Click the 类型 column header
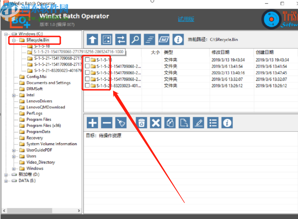Image resolution: width=298 pixels, height=219 pixels. click(166, 52)
